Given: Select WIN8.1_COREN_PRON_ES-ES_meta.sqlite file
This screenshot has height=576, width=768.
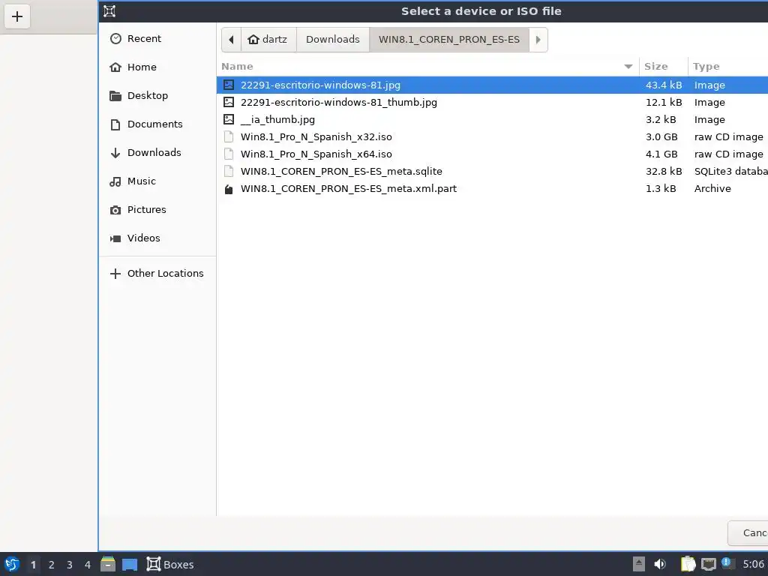Looking at the screenshot, I should point(492,172).
